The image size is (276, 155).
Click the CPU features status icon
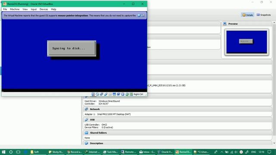122,94
